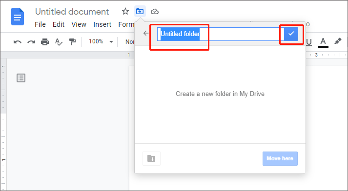Edit the Untitled folder name field
Viewport: 348px width, 191px height.
click(221, 34)
